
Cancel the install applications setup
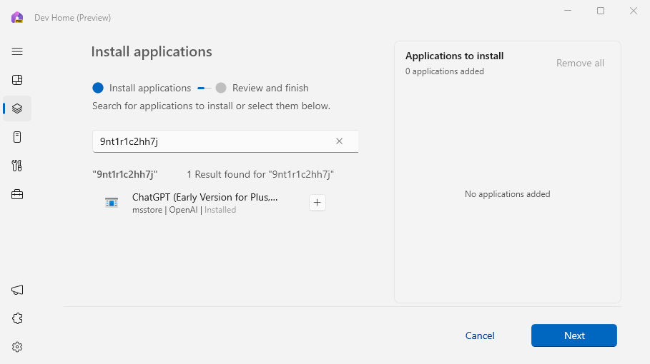click(480, 335)
